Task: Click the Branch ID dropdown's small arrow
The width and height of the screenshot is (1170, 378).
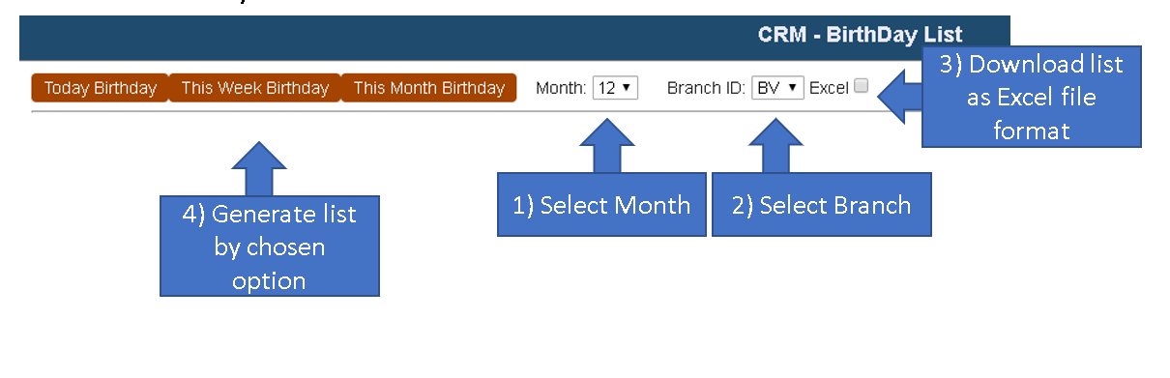Action: (x=794, y=88)
